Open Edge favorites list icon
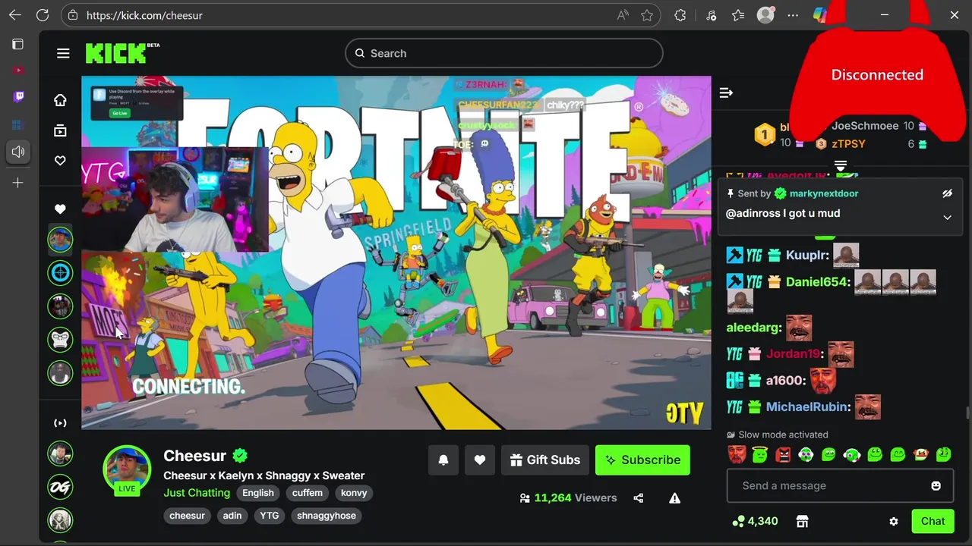Image resolution: width=972 pixels, height=546 pixels. point(738,15)
